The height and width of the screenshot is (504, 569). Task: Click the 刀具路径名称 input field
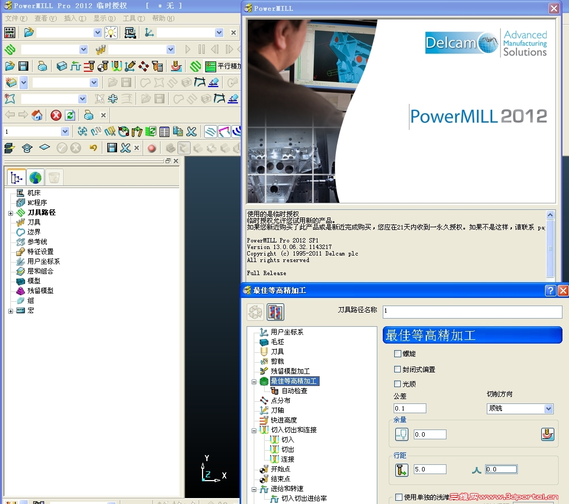tap(473, 312)
